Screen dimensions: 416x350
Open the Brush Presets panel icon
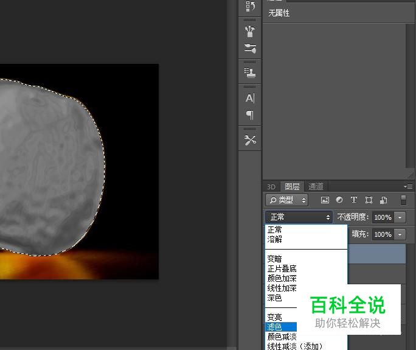[x=250, y=48]
